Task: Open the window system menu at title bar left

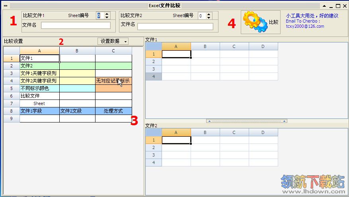Action: point(6,6)
